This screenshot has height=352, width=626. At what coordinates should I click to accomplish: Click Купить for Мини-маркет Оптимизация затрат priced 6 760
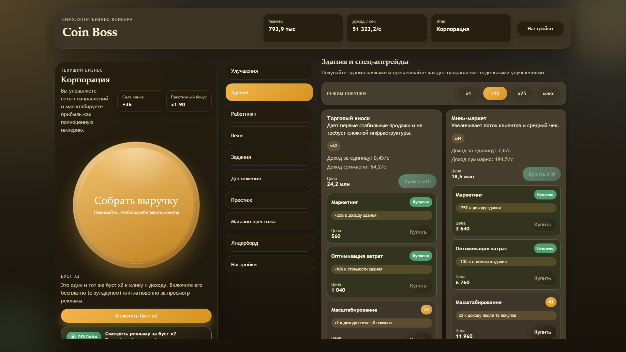543,278
